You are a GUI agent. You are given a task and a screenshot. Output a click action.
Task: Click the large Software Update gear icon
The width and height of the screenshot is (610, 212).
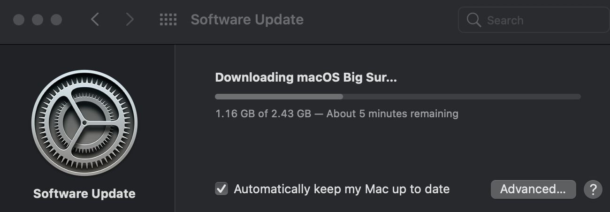[84, 123]
